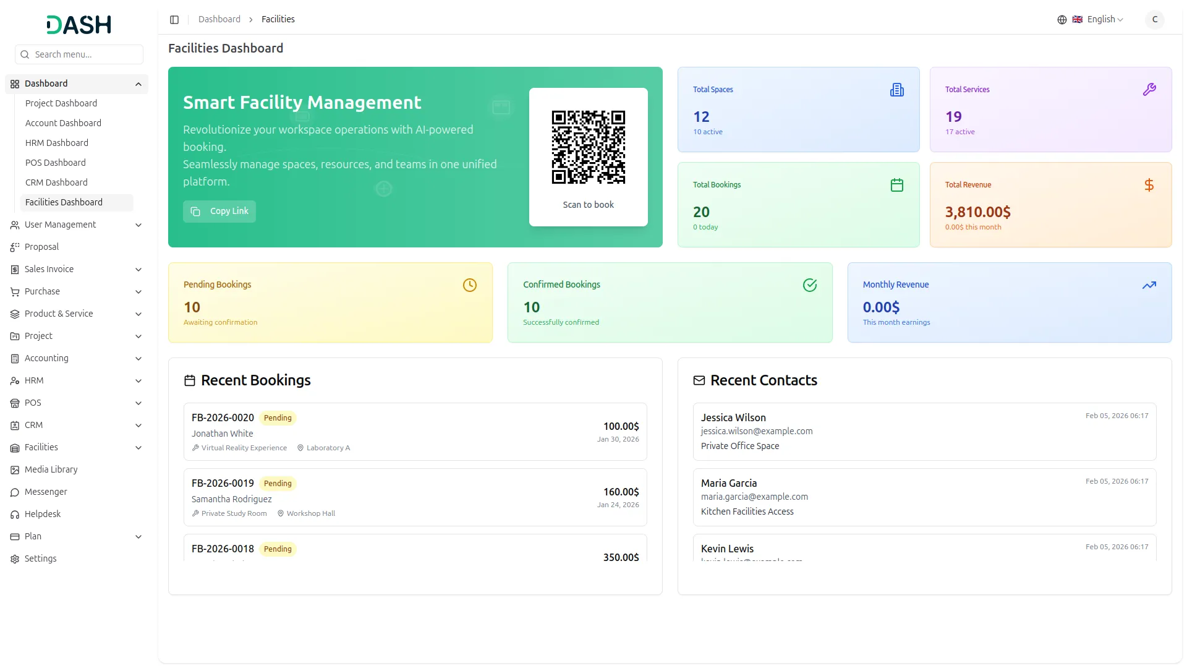Click the Search menu input field
Viewport: 1187px width, 668px height.
click(85, 54)
